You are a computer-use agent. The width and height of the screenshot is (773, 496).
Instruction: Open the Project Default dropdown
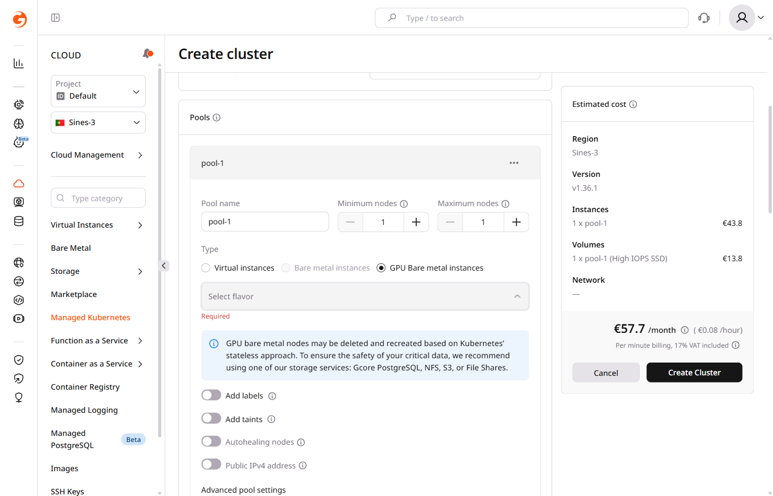click(98, 91)
